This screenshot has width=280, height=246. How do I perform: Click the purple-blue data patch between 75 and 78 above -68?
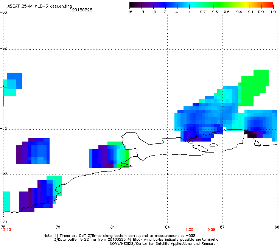(x=33, y=151)
